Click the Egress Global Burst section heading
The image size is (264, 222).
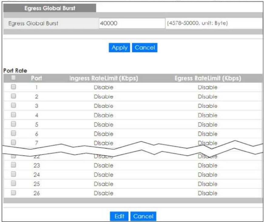[50, 8]
